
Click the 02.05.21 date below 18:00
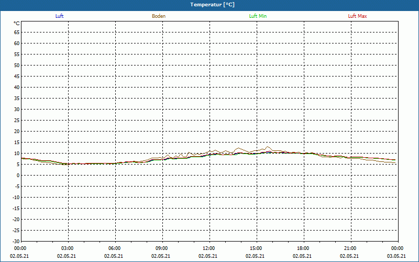click(302, 256)
